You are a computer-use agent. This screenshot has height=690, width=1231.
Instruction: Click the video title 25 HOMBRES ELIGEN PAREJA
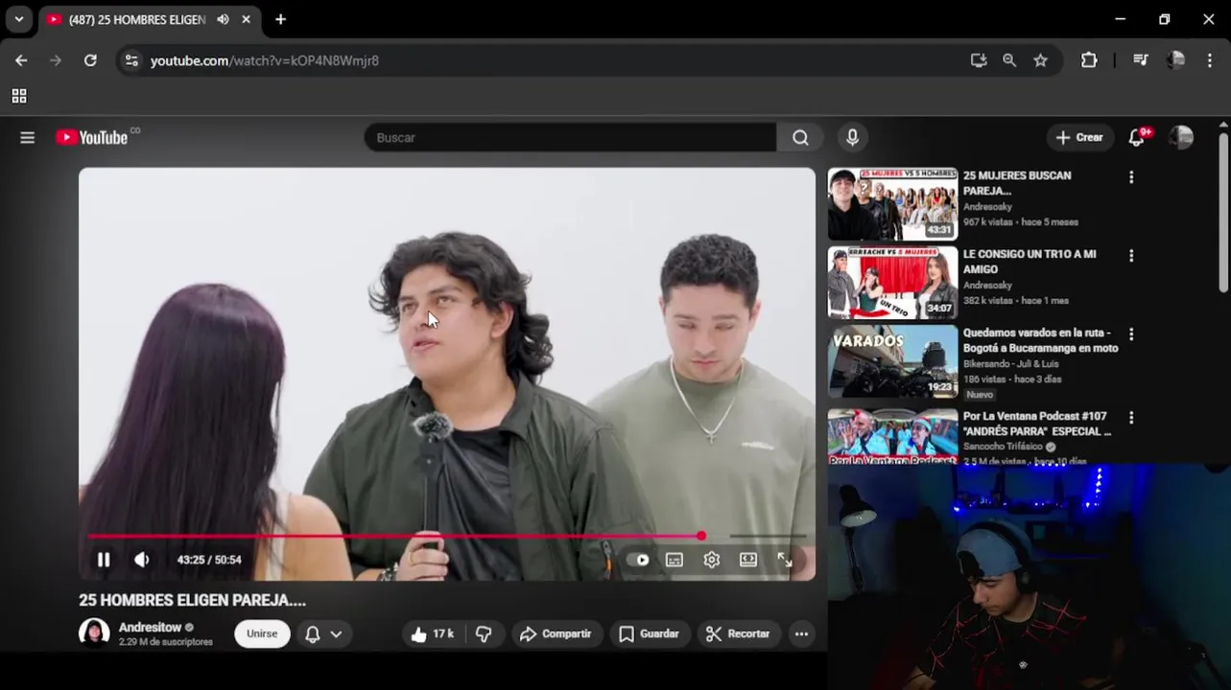point(192,600)
